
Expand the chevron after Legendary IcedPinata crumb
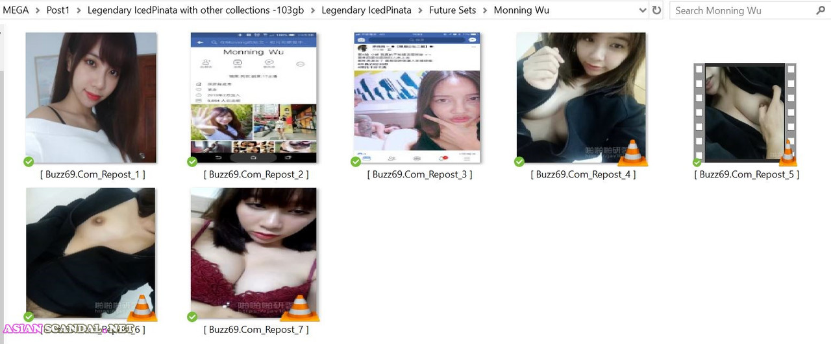tap(420, 10)
